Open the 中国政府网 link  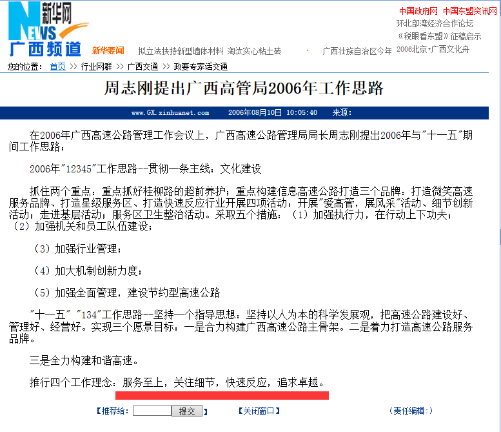[x=418, y=11]
